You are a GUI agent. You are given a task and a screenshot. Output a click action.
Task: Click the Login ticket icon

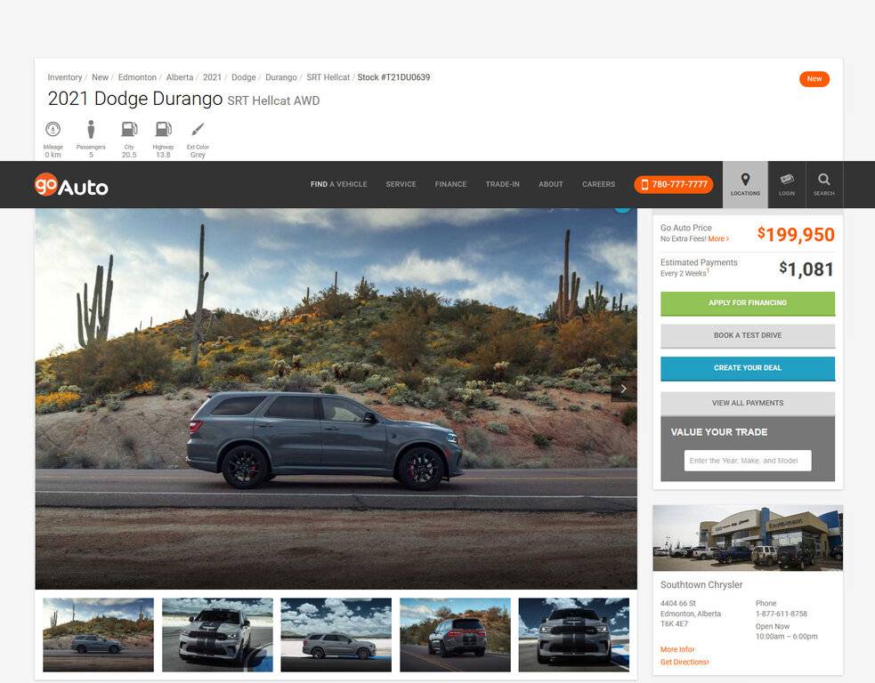coord(786,181)
